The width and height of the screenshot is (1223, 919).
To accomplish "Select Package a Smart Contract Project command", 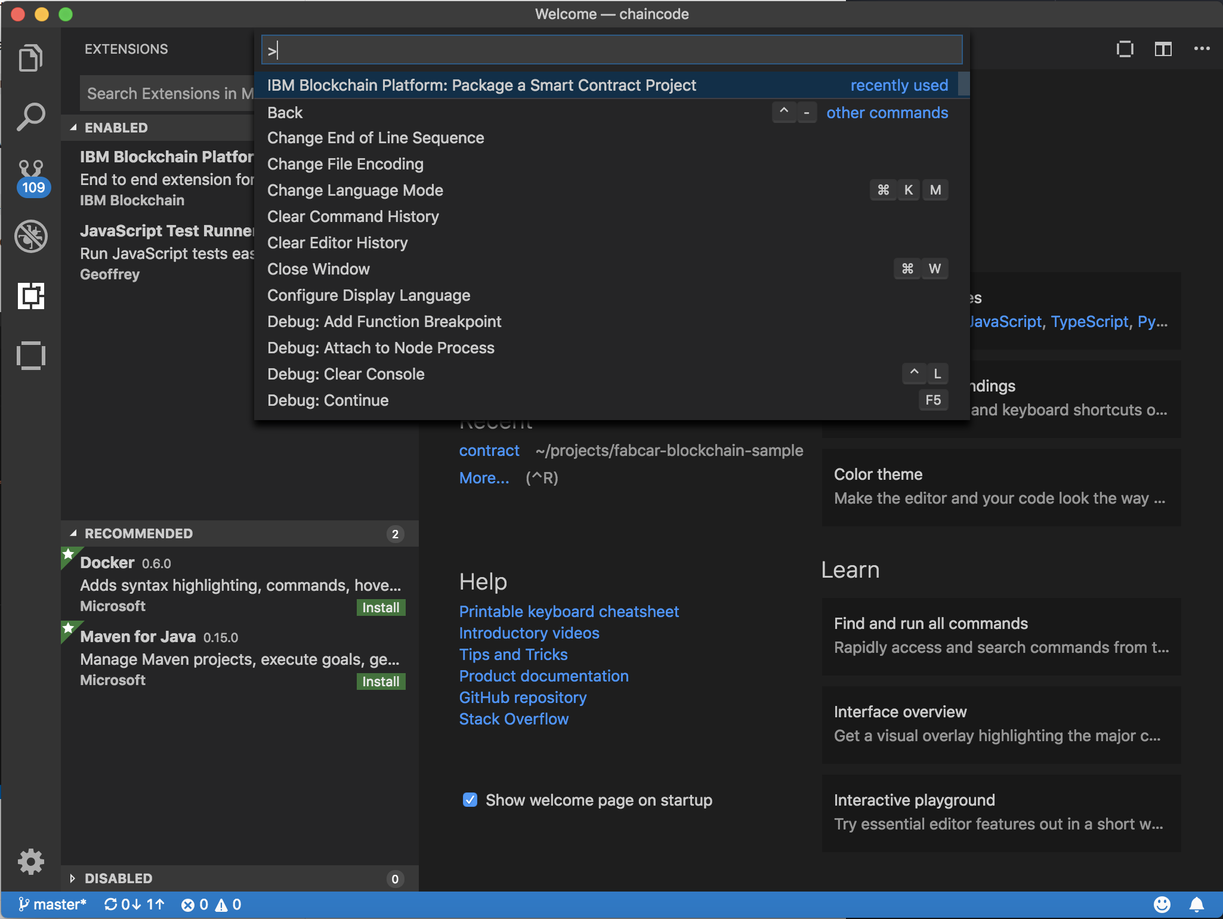I will click(x=481, y=85).
